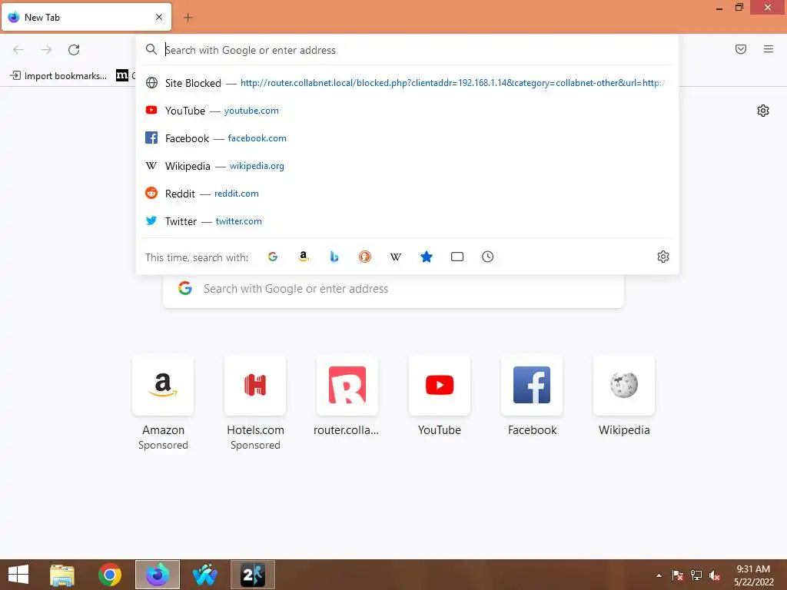Select Reddit suggestion in dropdown
The height and width of the screenshot is (590, 787).
407,193
